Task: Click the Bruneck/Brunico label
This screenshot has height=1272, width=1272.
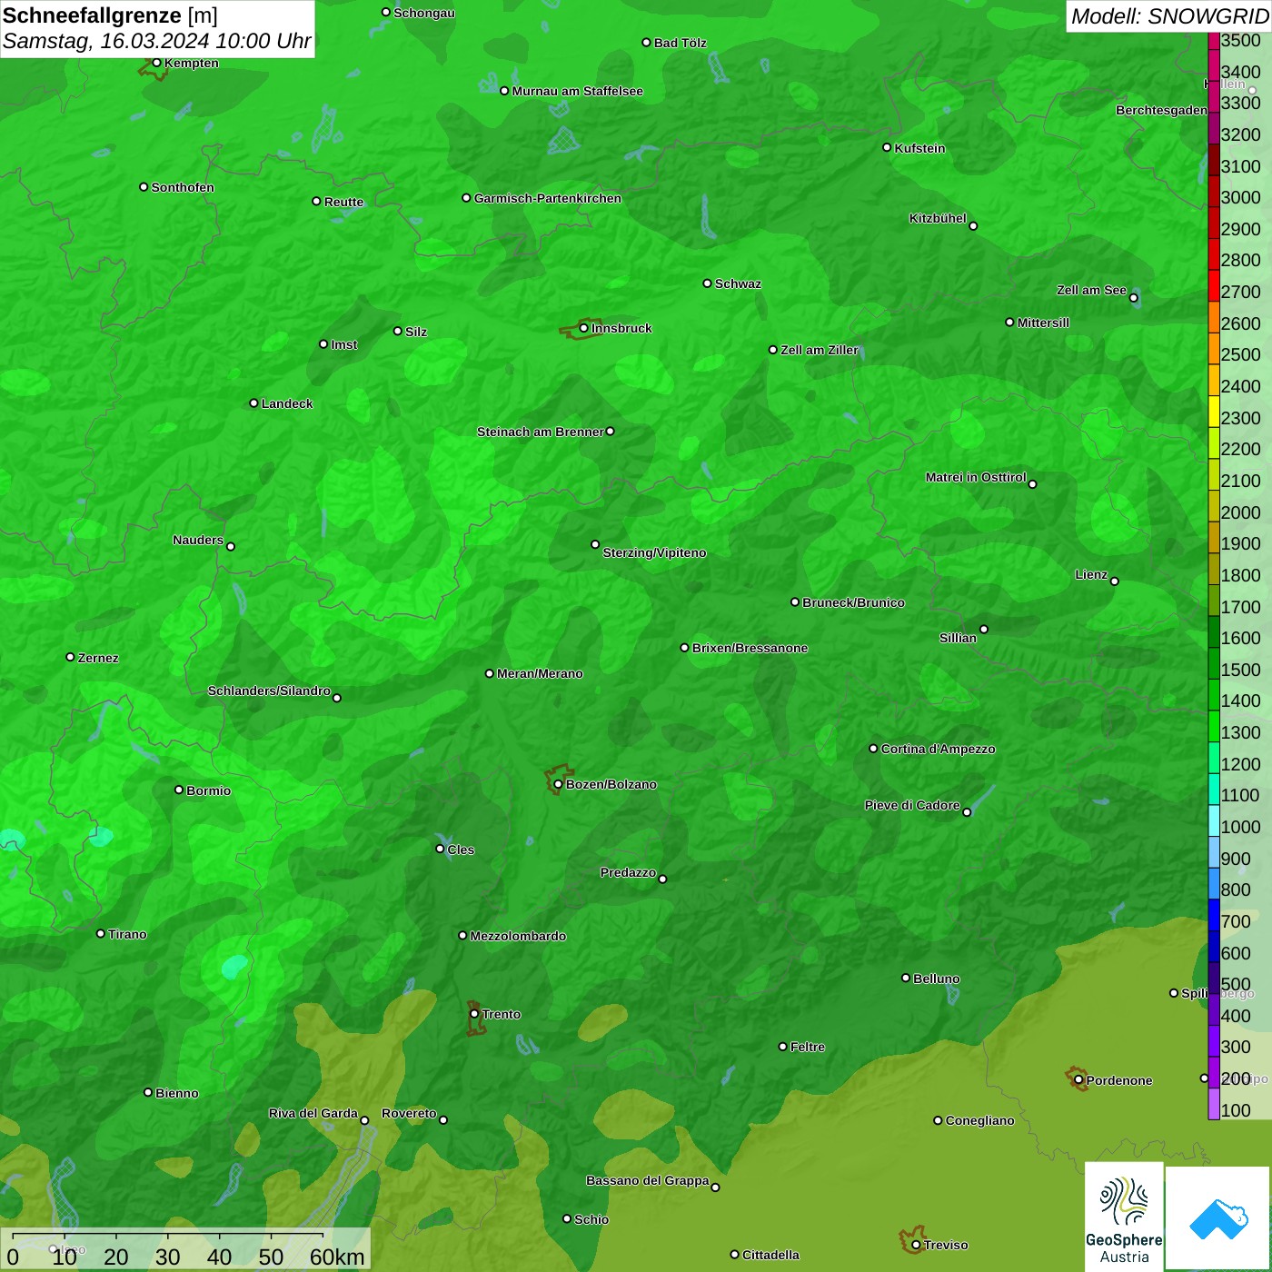Action: coord(853,602)
